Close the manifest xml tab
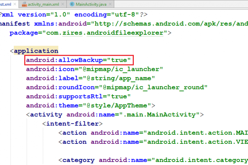 [x=15, y=4]
